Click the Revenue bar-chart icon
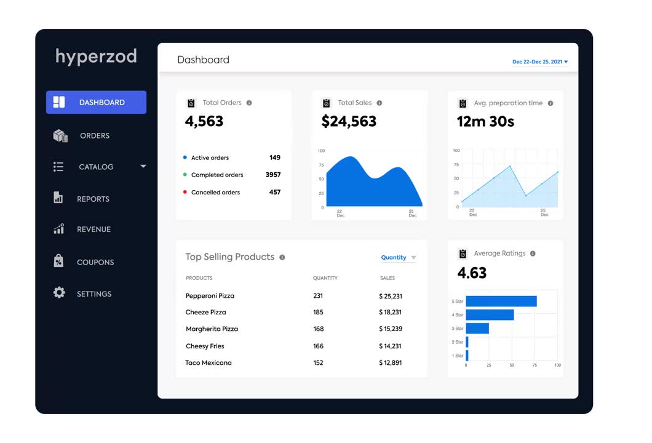This screenshot has width=652, height=443. click(x=58, y=229)
